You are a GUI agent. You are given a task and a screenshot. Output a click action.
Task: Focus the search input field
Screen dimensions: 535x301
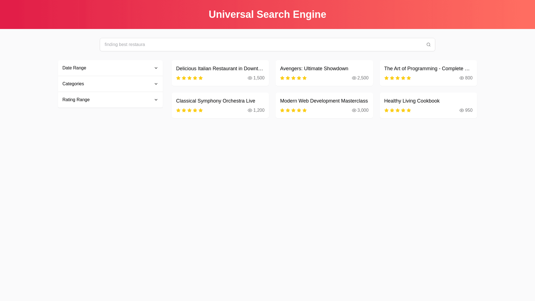262,45
